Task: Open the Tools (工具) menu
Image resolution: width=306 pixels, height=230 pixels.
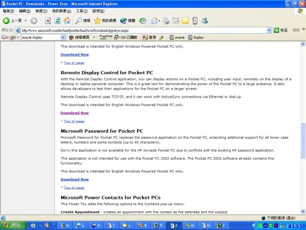Action: 82,11
